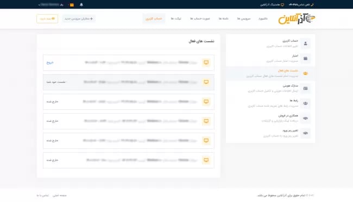Click the ID card icon beside مدارک هویتی
This screenshot has width=353, height=202.
point(306,88)
